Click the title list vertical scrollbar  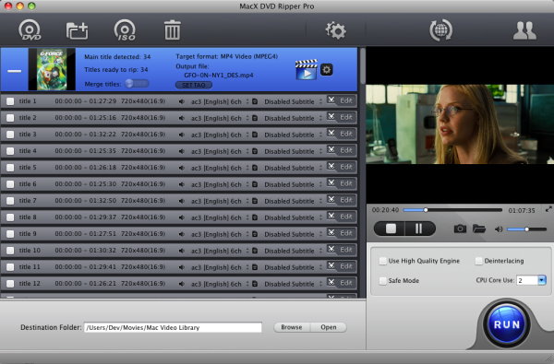(363, 66)
